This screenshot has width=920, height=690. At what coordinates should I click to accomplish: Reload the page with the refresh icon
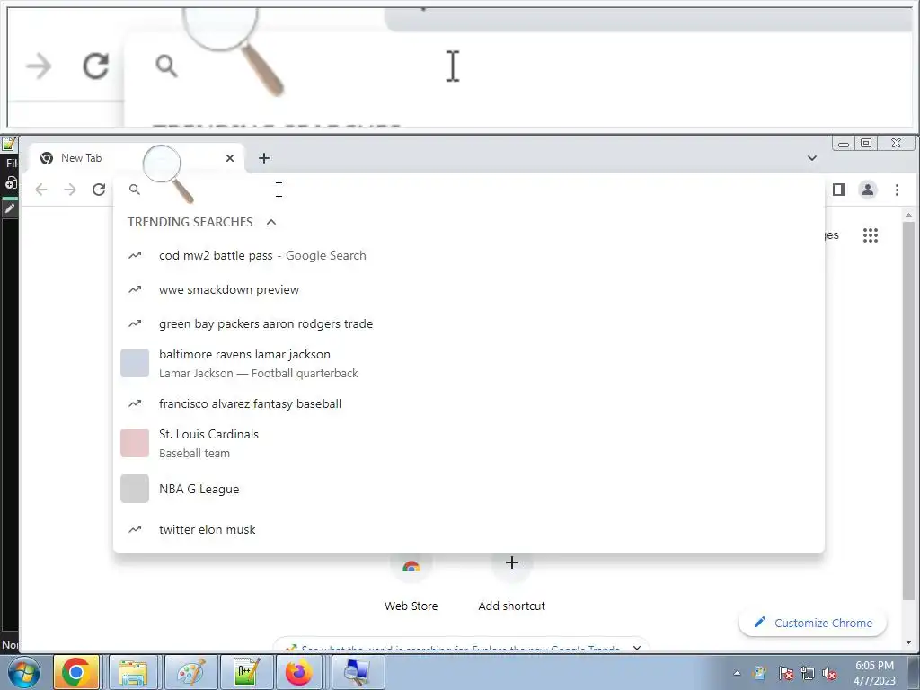point(99,190)
